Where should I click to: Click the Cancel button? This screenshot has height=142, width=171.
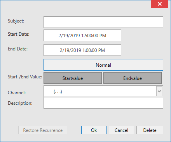click(121, 130)
